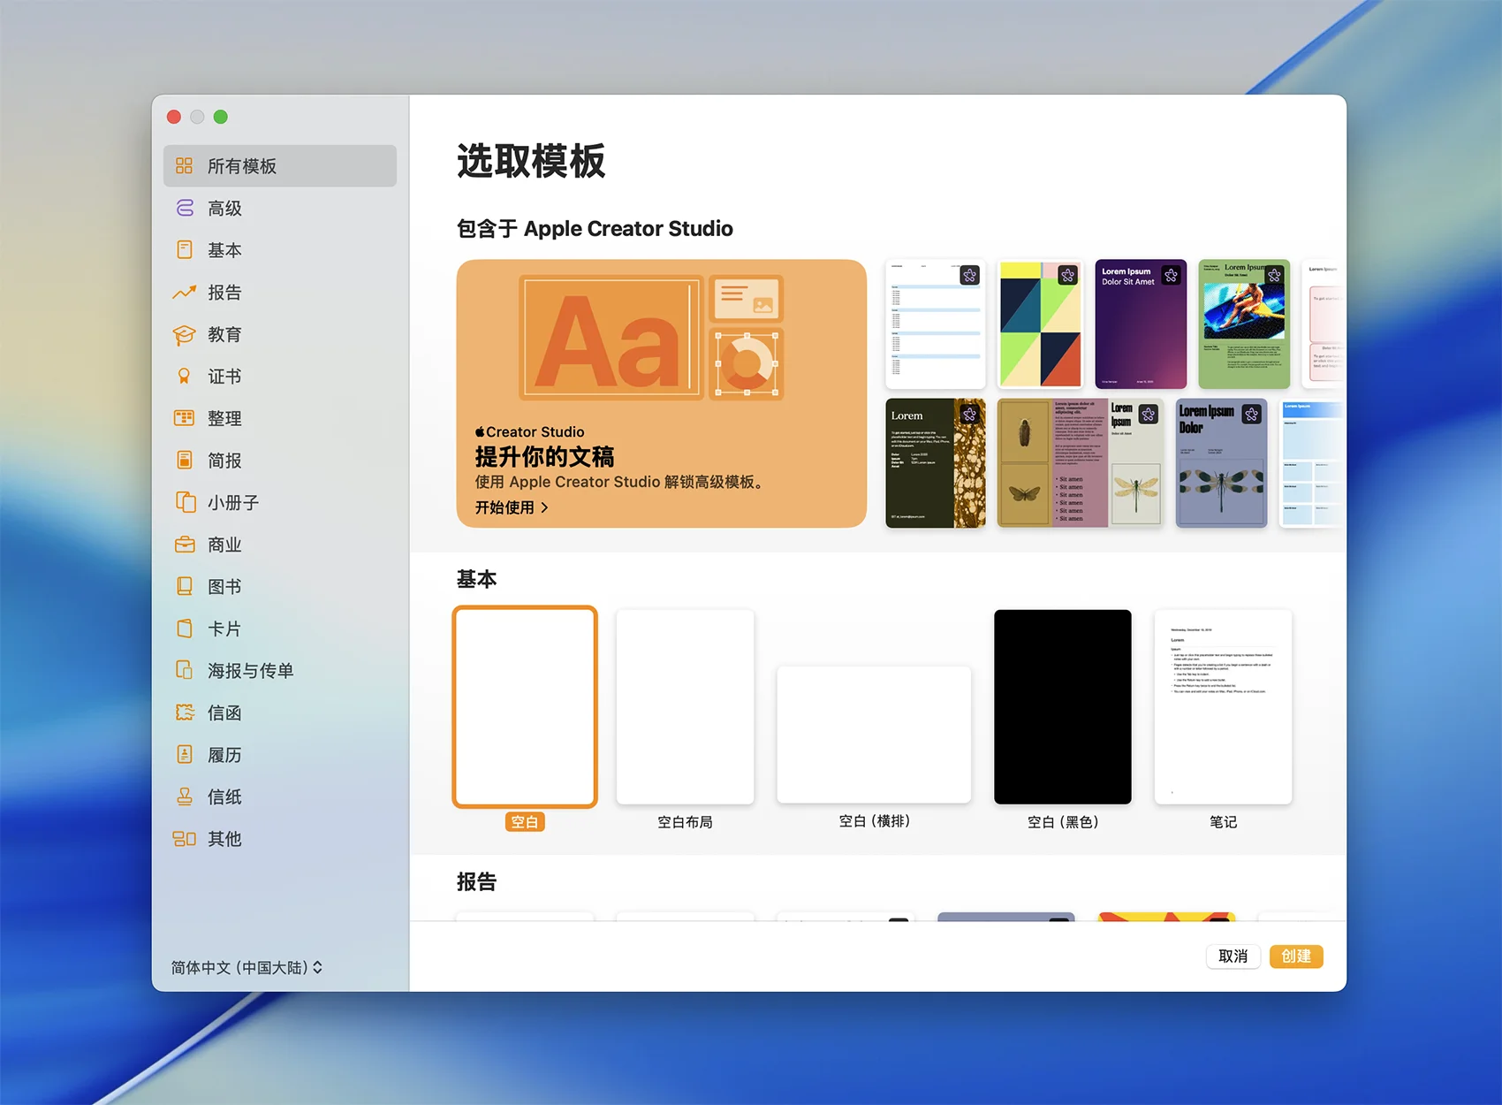Viewport: 1502px width, 1105px height.
Task: Click the 信纸 stationery stamp icon
Action: pyautogui.click(x=184, y=796)
